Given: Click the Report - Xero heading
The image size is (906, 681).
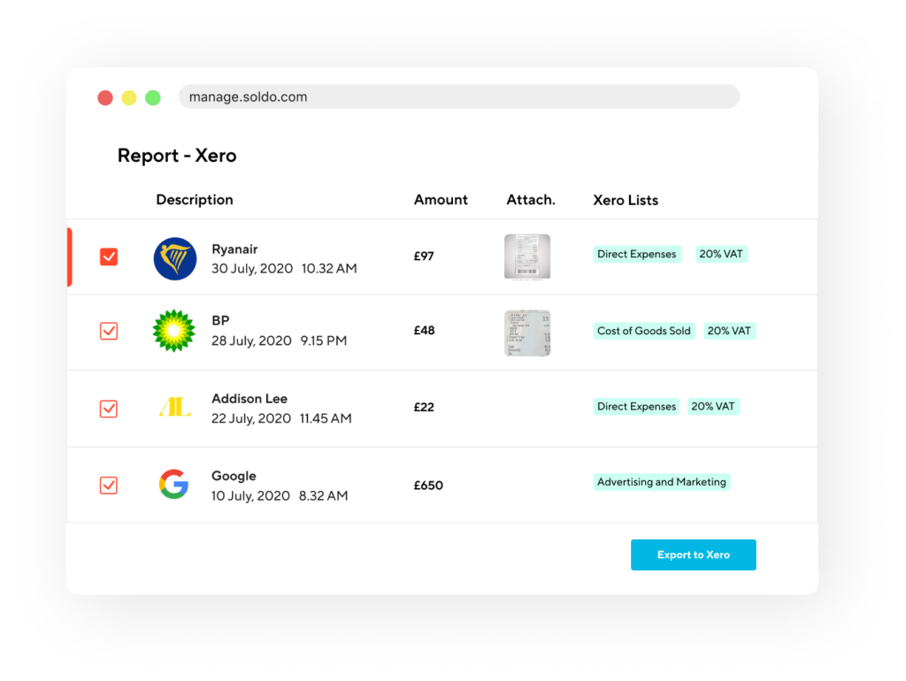Looking at the screenshot, I should point(177,156).
